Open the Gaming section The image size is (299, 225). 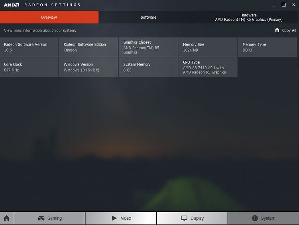click(50, 218)
